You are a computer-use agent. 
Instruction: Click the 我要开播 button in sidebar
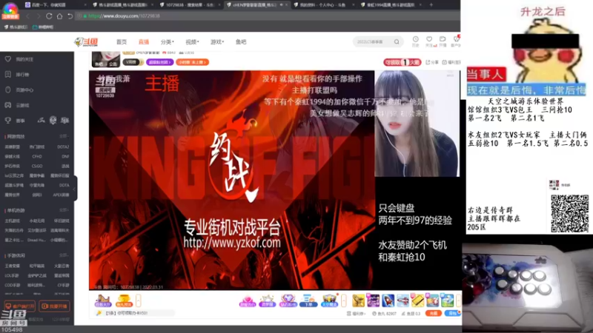[x=54, y=306]
